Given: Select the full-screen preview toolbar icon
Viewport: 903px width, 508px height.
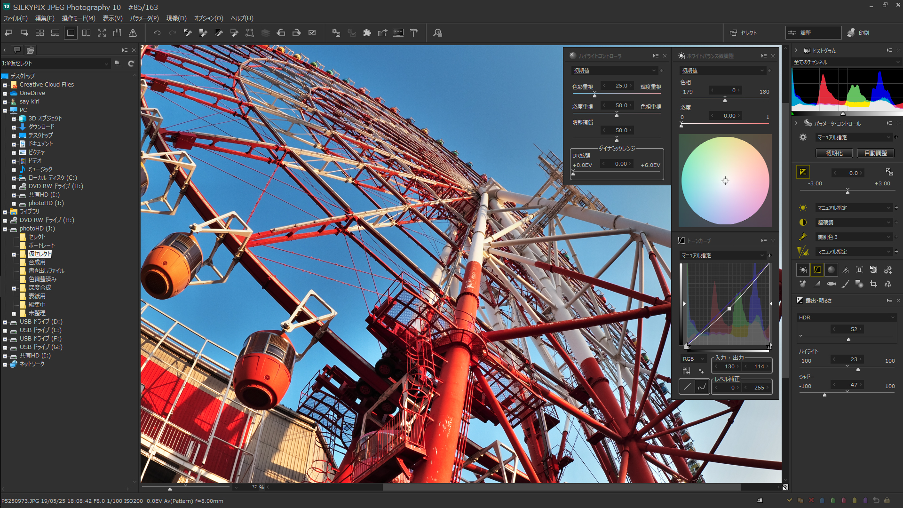Looking at the screenshot, I should point(102,33).
